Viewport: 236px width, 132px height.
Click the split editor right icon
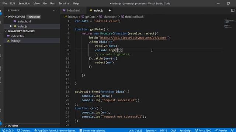[x=233, y=11]
